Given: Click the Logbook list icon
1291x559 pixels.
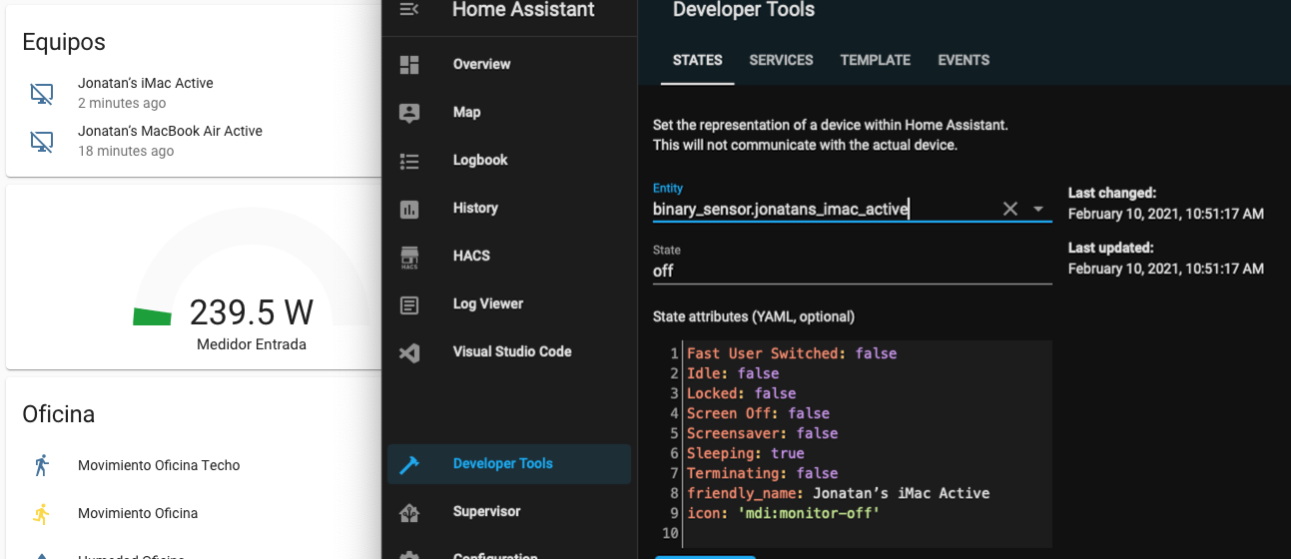Looking at the screenshot, I should click(409, 160).
